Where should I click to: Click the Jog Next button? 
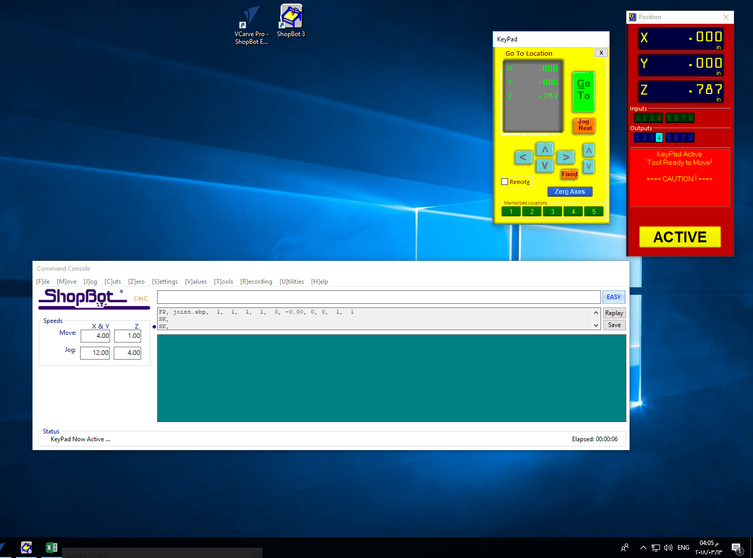pos(584,125)
